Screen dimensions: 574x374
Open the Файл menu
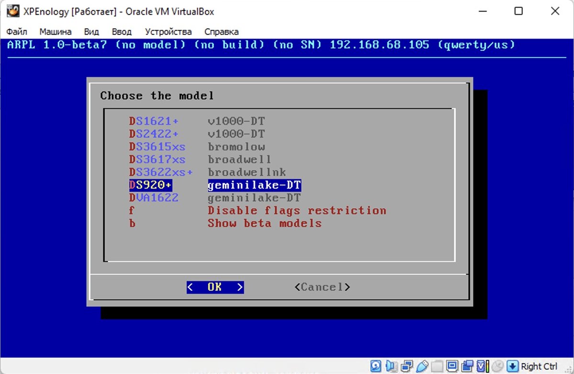click(17, 32)
